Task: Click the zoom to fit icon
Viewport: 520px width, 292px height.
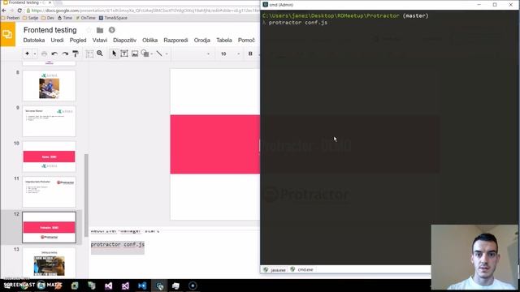Action: coord(89,54)
